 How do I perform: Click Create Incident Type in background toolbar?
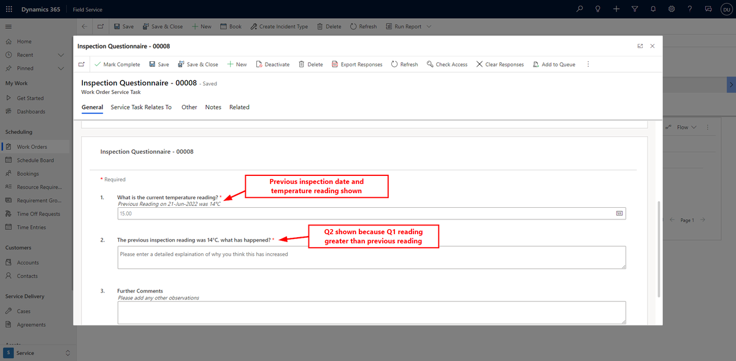click(278, 27)
